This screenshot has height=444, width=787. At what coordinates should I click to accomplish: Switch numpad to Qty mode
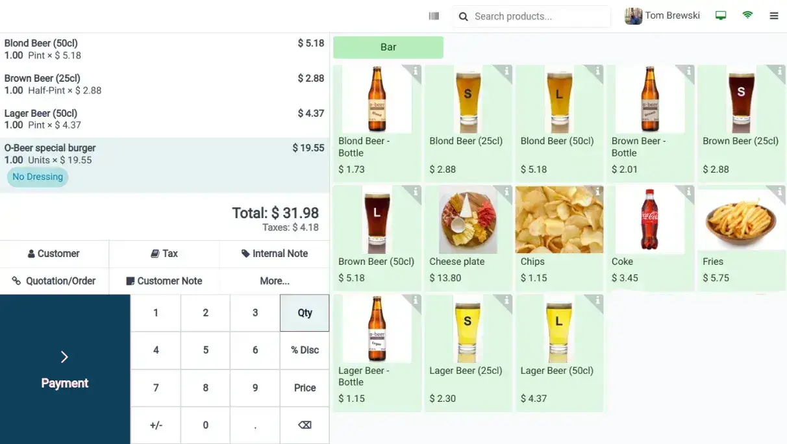pos(305,313)
